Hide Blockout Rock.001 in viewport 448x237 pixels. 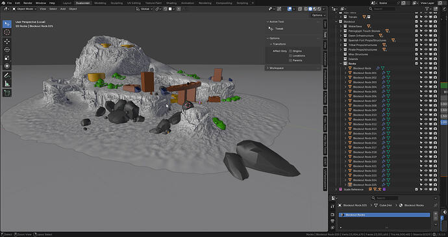(x=426, y=73)
